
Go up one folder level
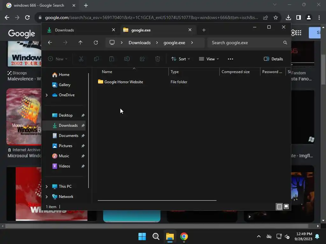click(81, 43)
